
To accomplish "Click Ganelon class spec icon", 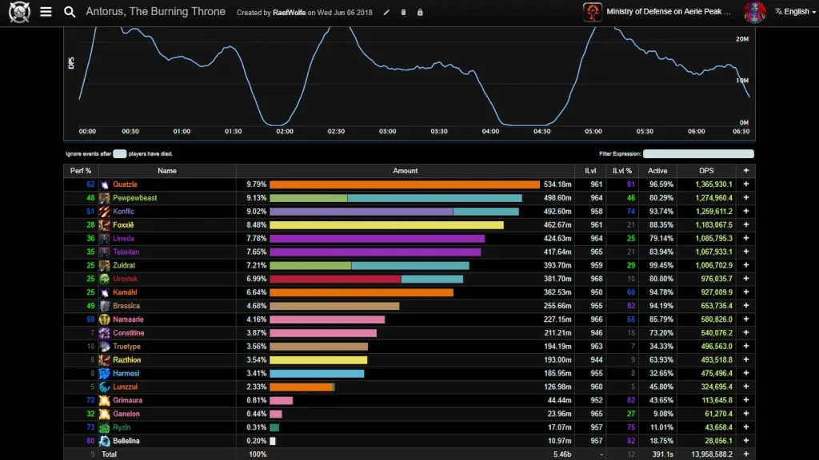I will [105, 414].
